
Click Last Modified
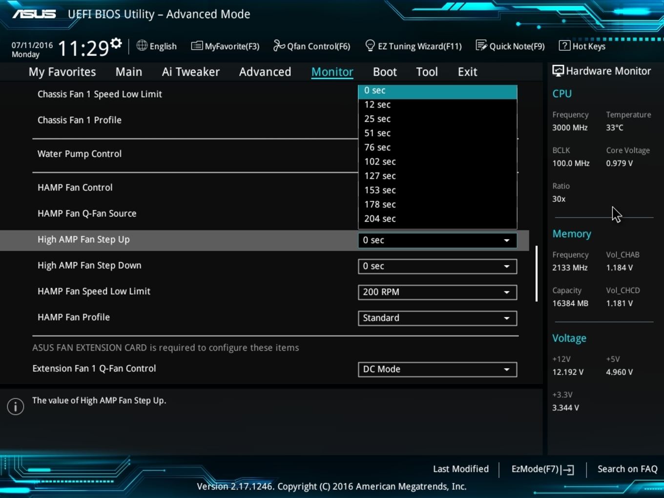tap(461, 469)
